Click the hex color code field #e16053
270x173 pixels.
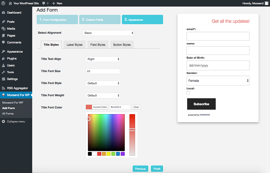coord(120,107)
